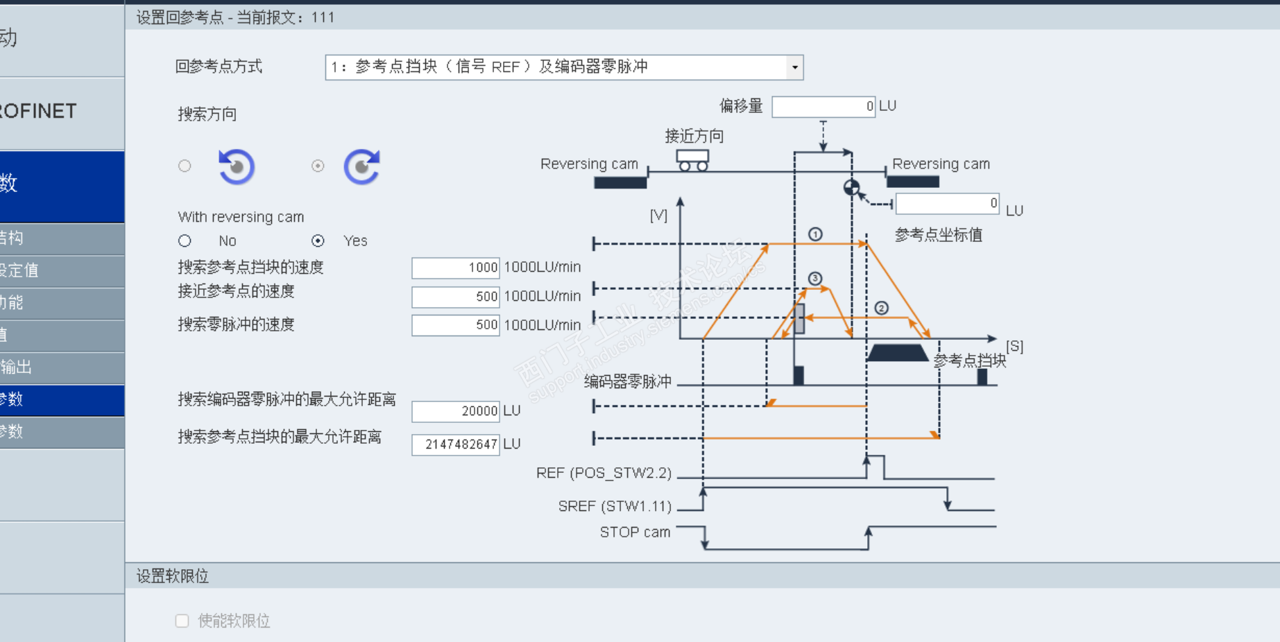Open the 功能 sidebar item

tap(62, 303)
